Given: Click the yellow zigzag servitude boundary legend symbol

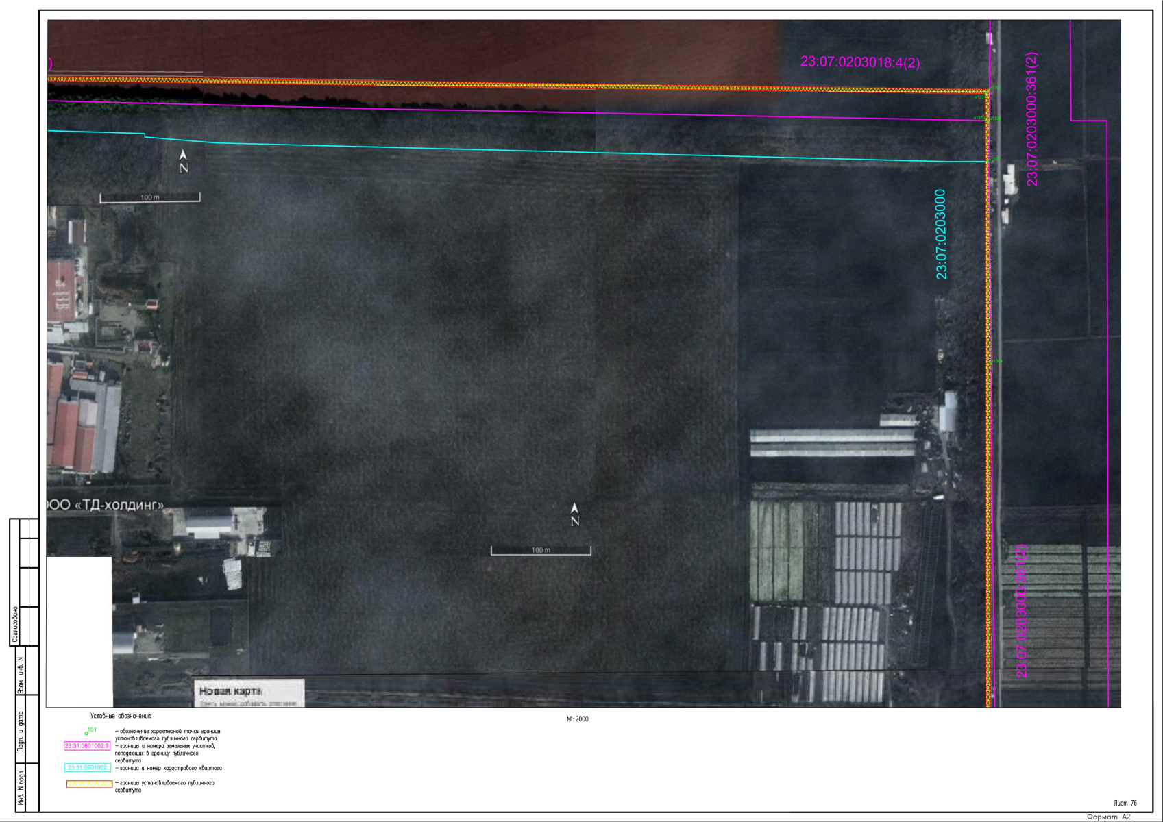Looking at the screenshot, I should click(x=89, y=784).
